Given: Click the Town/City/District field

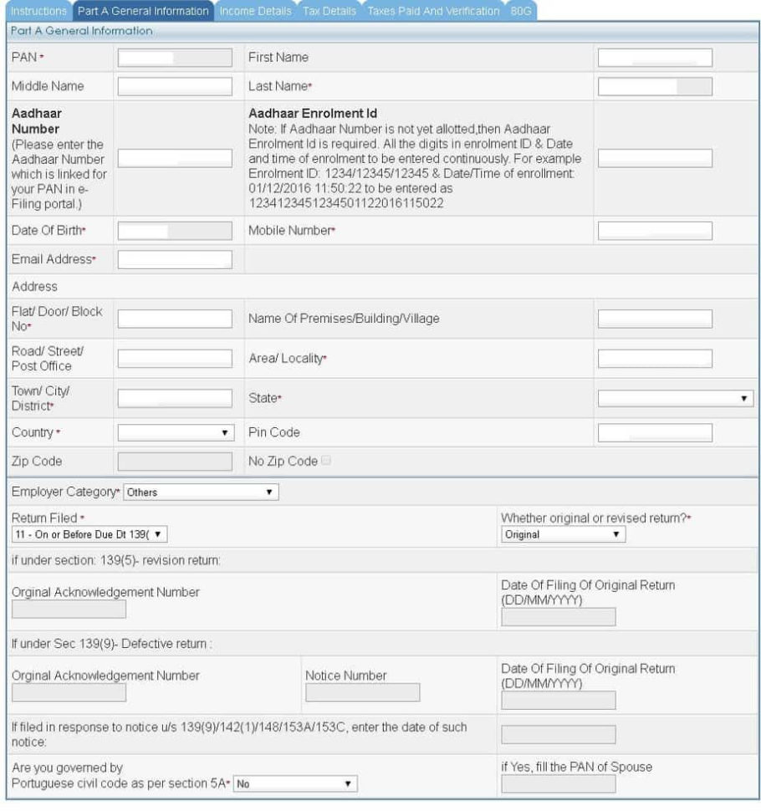Looking at the screenshot, I should click(x=175, y=398).
